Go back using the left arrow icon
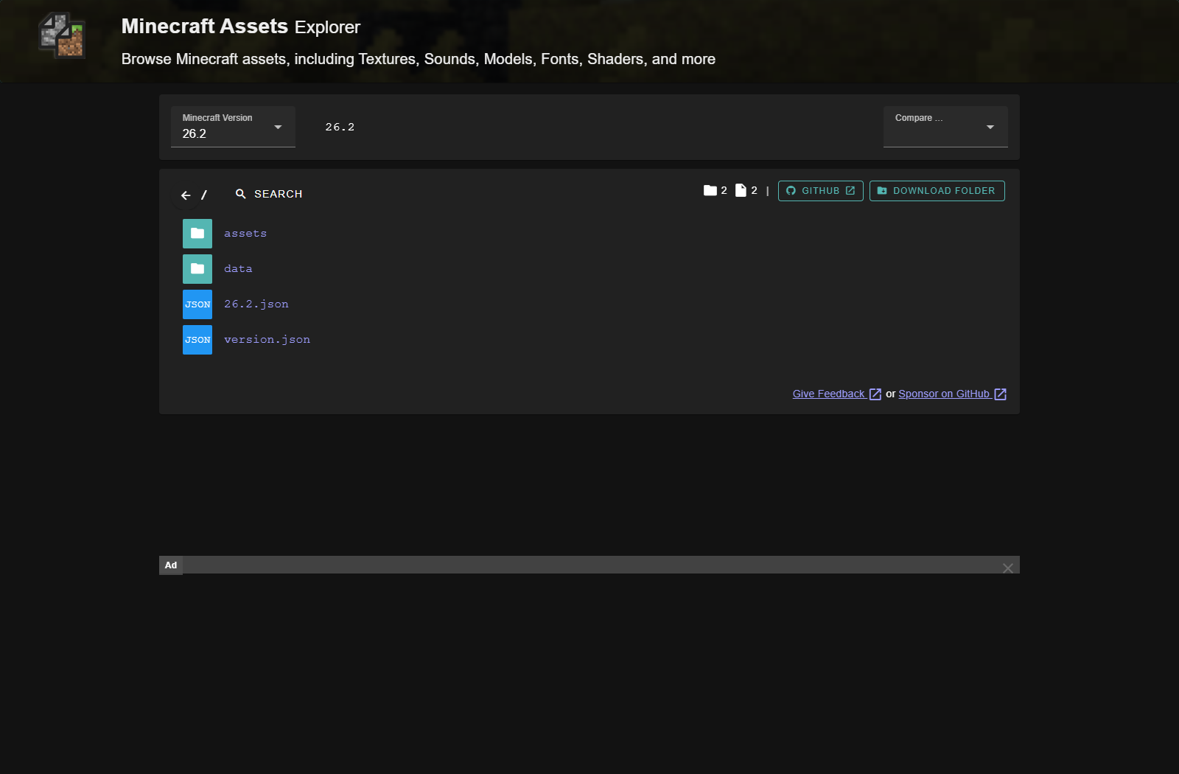Viewport: 1179px width, 774px height. pyautogui.click(x=186, y=195)
